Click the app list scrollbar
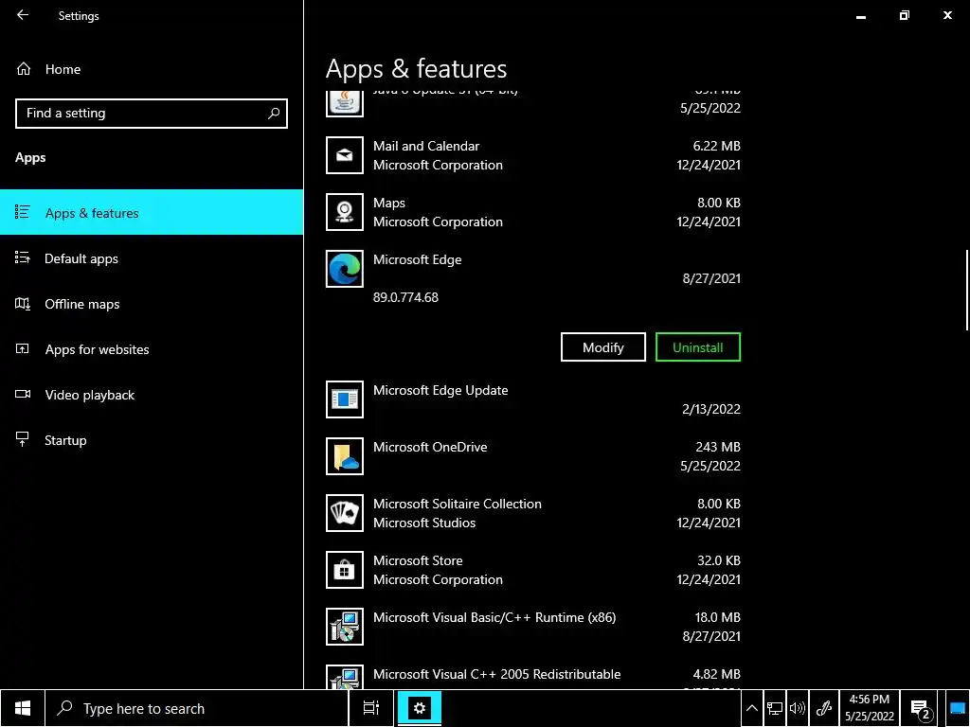This screenshot has height=727, width=970. point(966,291)
